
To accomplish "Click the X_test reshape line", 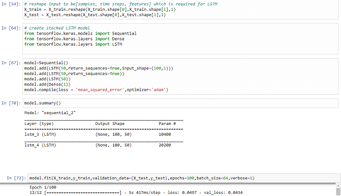I will tap(95, 15).
